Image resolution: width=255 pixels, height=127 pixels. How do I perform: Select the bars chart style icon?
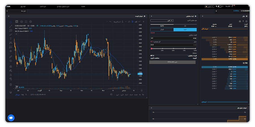tap(129, 21)
